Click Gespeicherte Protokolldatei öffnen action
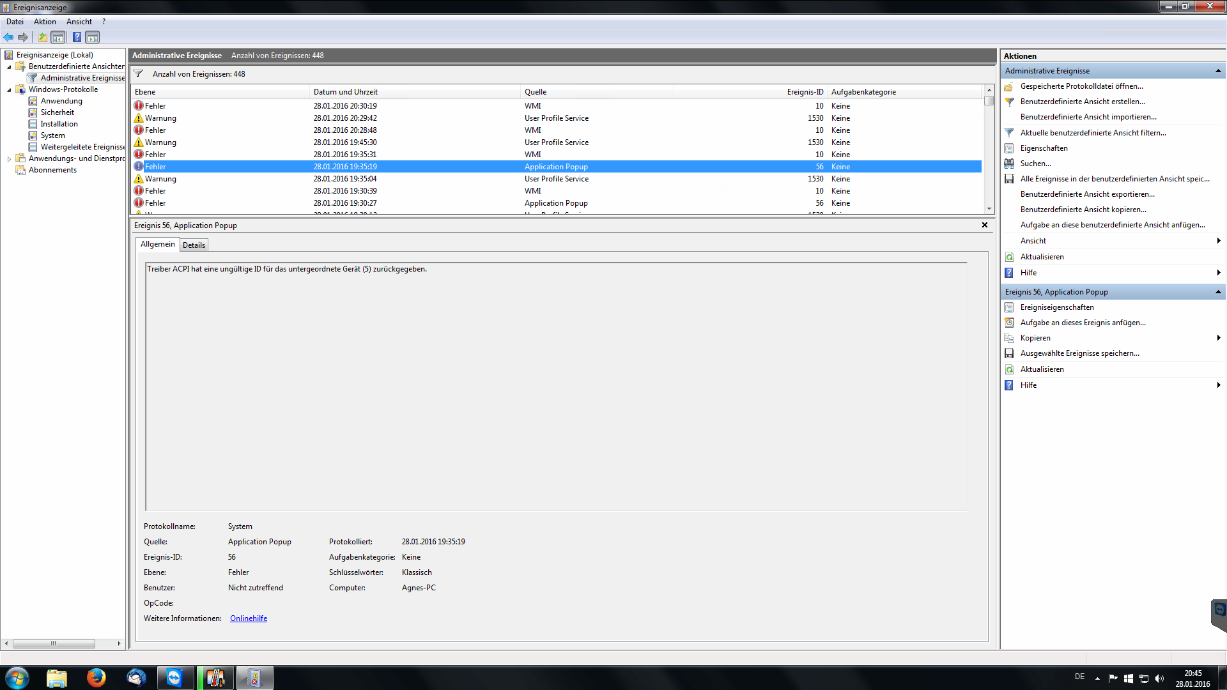 (x=1081, y=86)
